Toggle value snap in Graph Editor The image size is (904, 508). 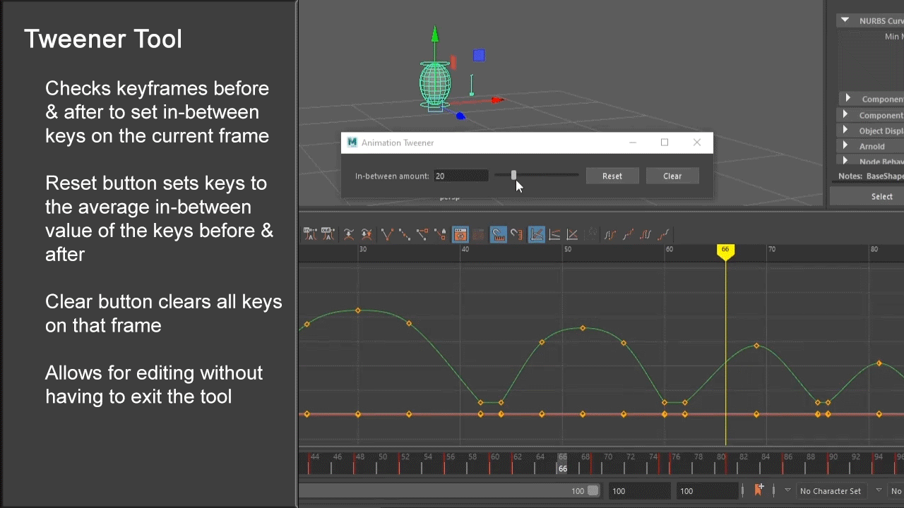pyautogui.click(x=517, y=234)
